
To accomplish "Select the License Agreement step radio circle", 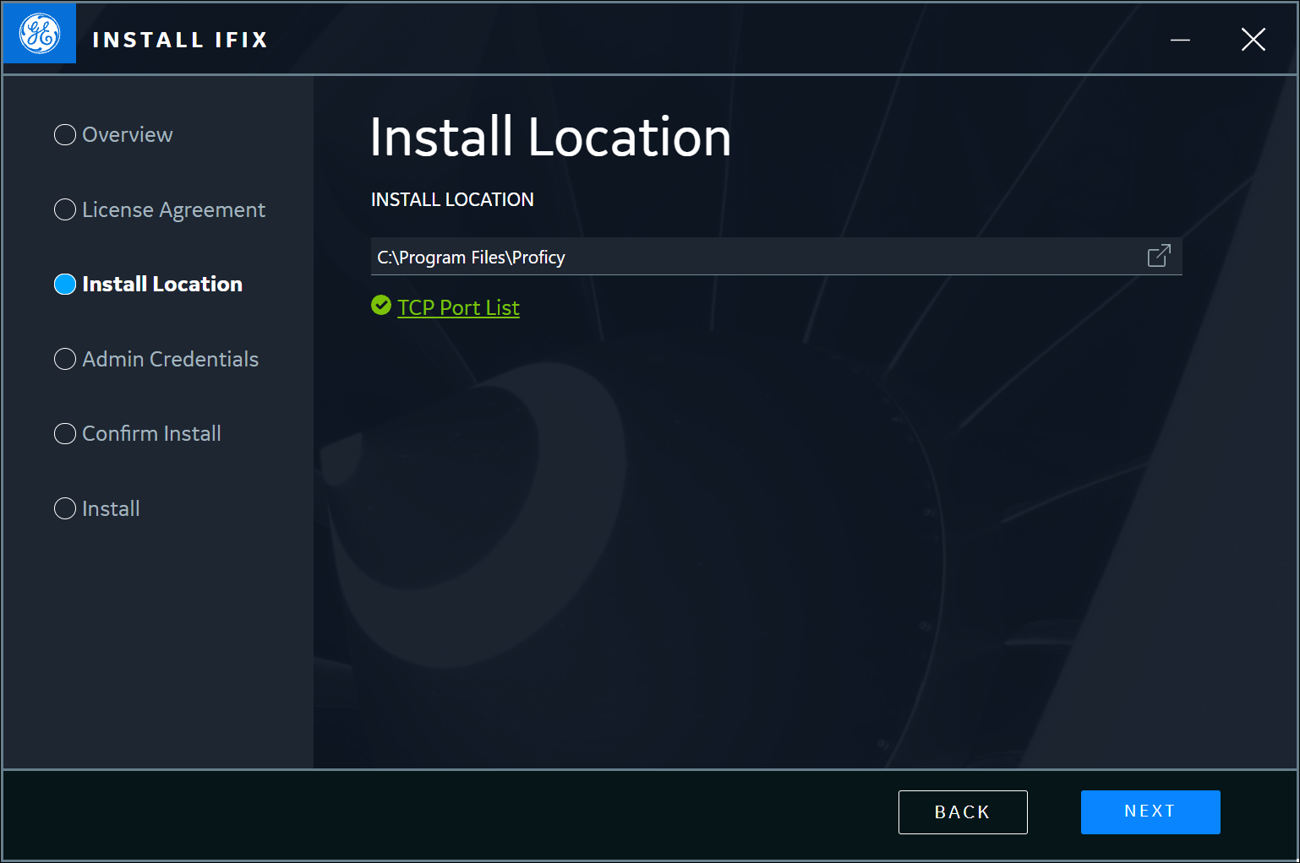I will [x=65, y=209].
